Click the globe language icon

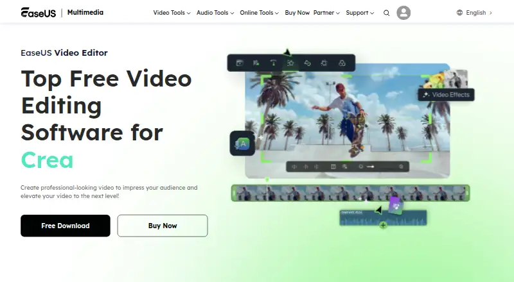(459, 12)
